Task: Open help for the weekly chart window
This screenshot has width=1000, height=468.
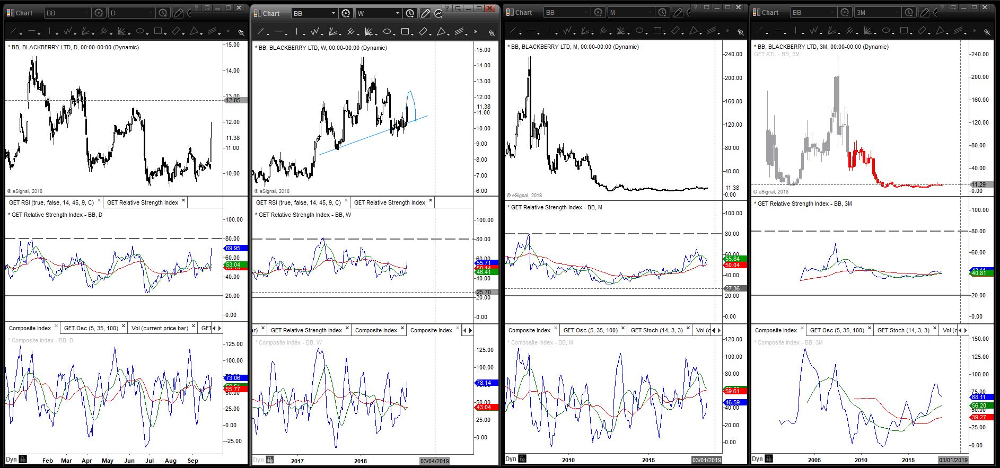Action: point(448,8)
